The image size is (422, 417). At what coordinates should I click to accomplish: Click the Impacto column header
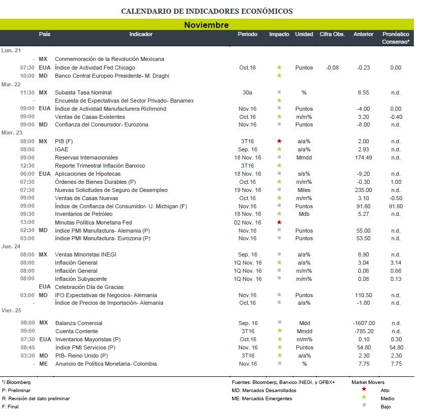(x=279, y=34)
